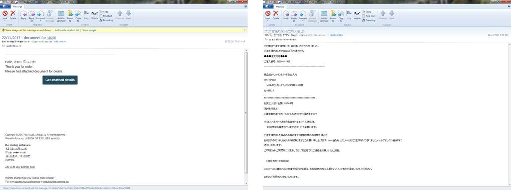Expand Junk dropdown arrow in the Japanese email window
The width and height of the screenshot is (511, 190).
[x=268, y=21]
